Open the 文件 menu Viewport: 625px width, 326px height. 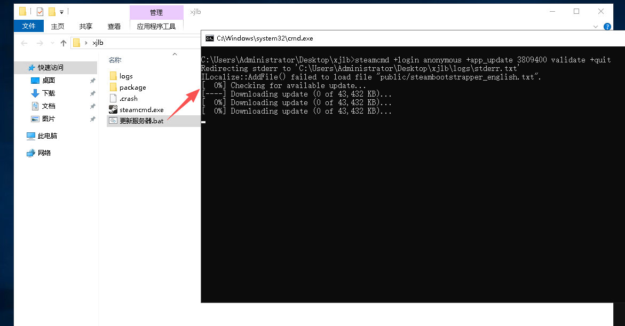[29, 26]
